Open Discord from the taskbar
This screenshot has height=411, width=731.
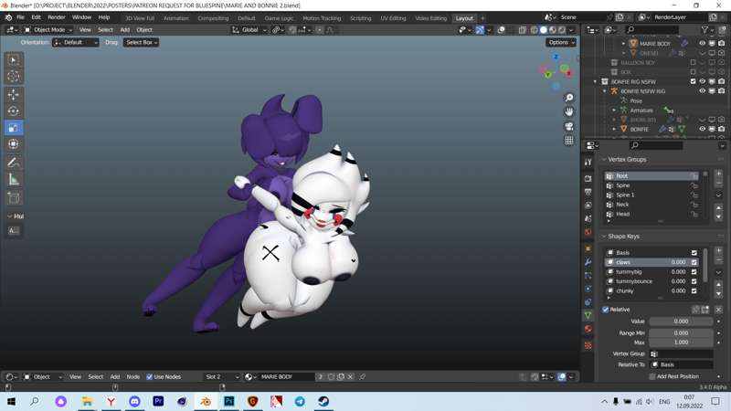134,401
